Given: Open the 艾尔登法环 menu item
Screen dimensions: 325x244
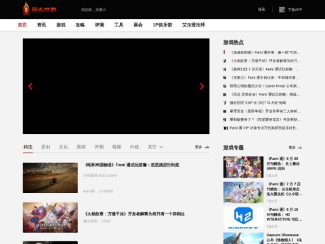Looking at the screenshot, I should [x=194, y=25].
